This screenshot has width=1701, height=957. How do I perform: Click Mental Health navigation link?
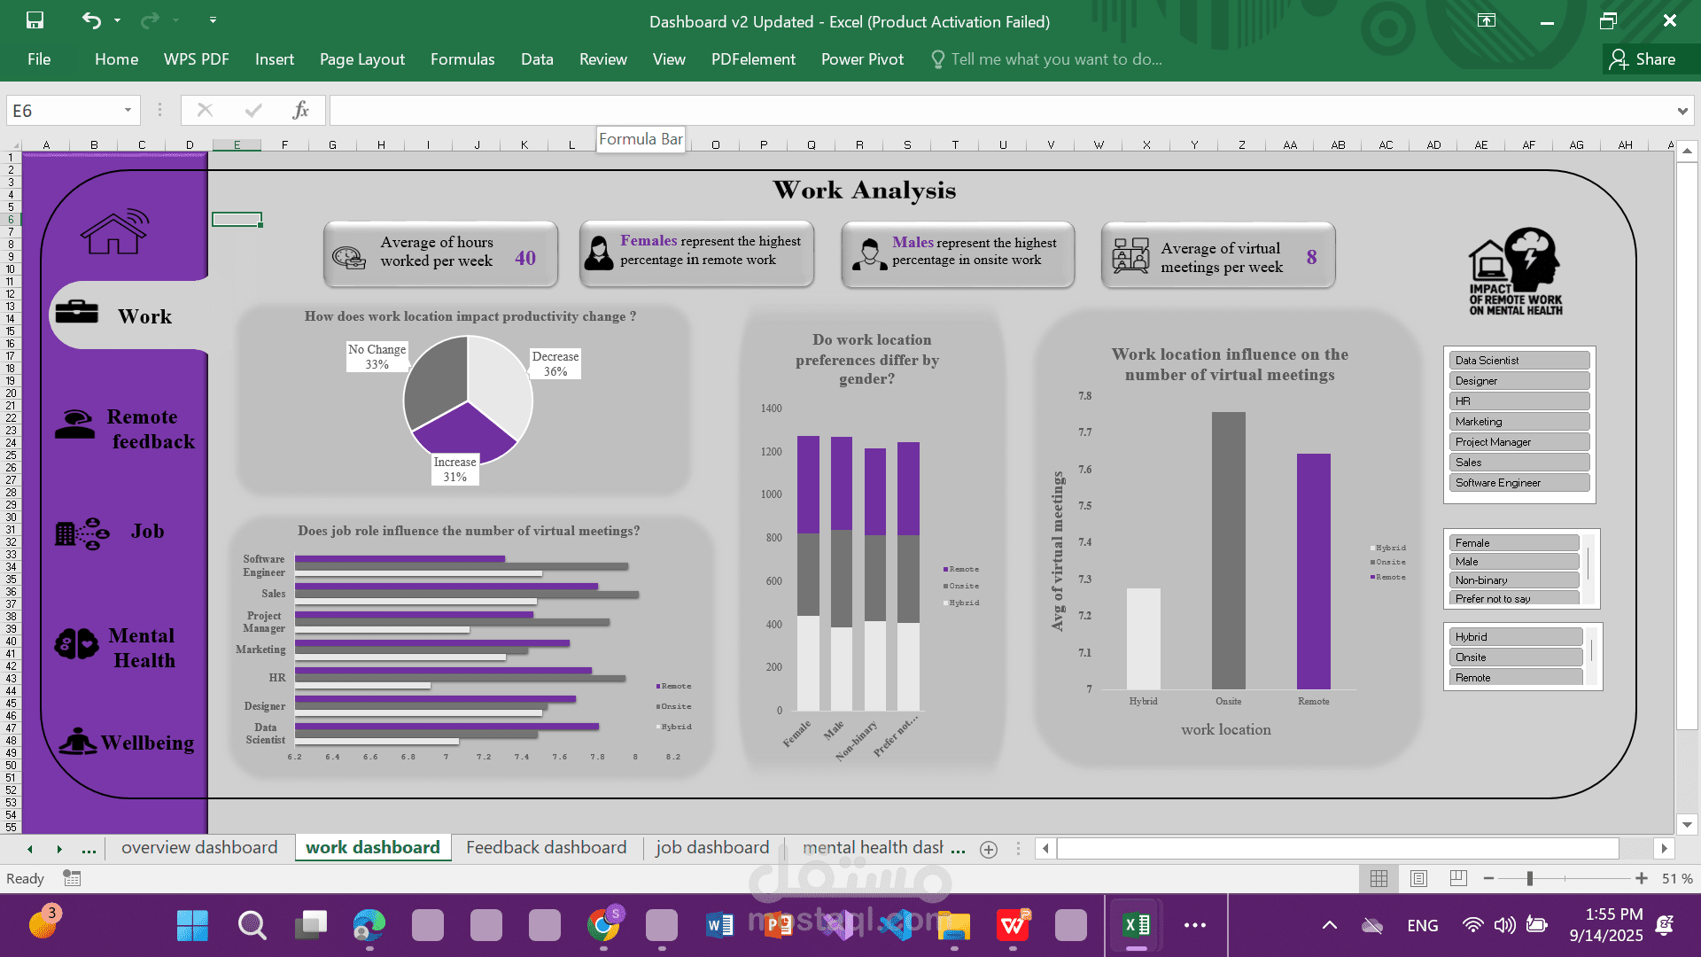coord(142,648)
